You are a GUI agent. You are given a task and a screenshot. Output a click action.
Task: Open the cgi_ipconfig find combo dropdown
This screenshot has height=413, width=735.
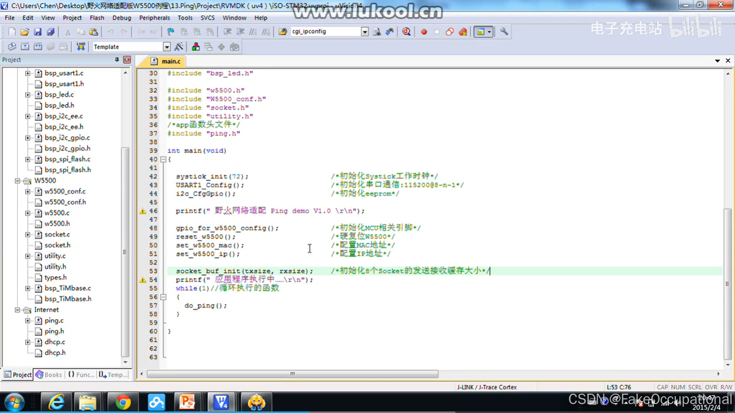[x=365, y=32]
